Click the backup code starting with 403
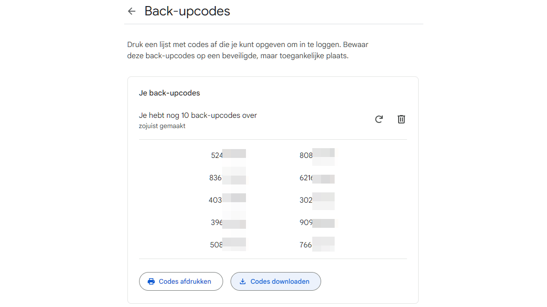Image resolution: width=547 pixels, height=307 pixels. [x=227, y=200]
